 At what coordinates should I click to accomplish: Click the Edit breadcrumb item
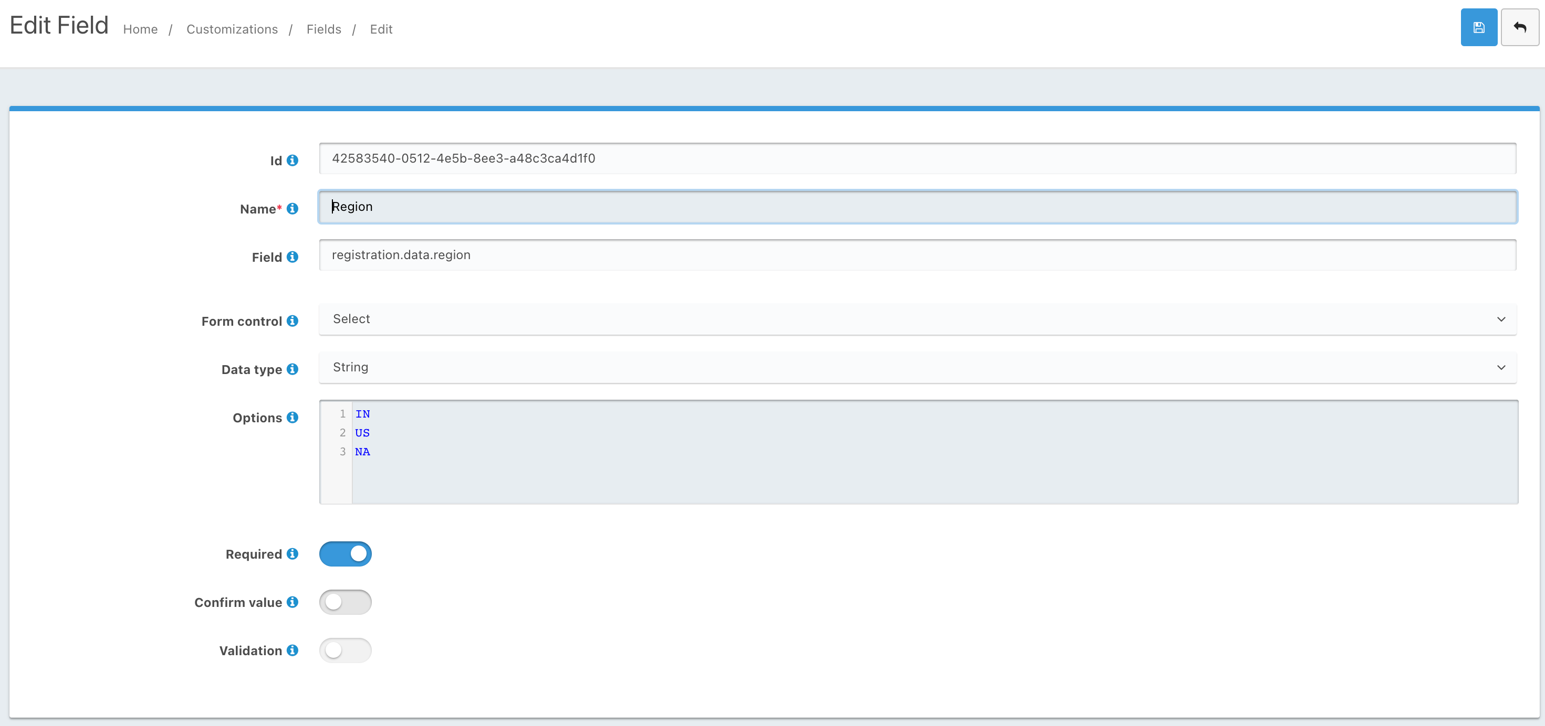(381, 29)
